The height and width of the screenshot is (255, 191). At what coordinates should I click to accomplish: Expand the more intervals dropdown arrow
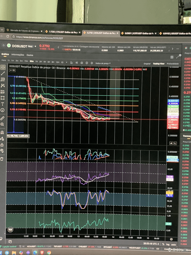[67, 63]
